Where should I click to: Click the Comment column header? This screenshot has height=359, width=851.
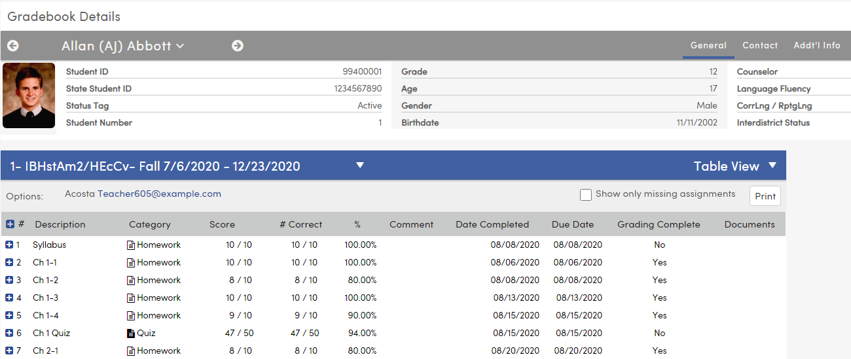tap(411, 224)
